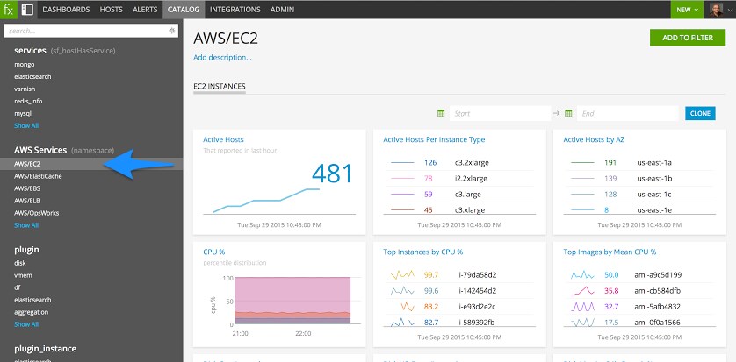
Task: Click the CPU % percentile area chart
Action: point(292,300)
